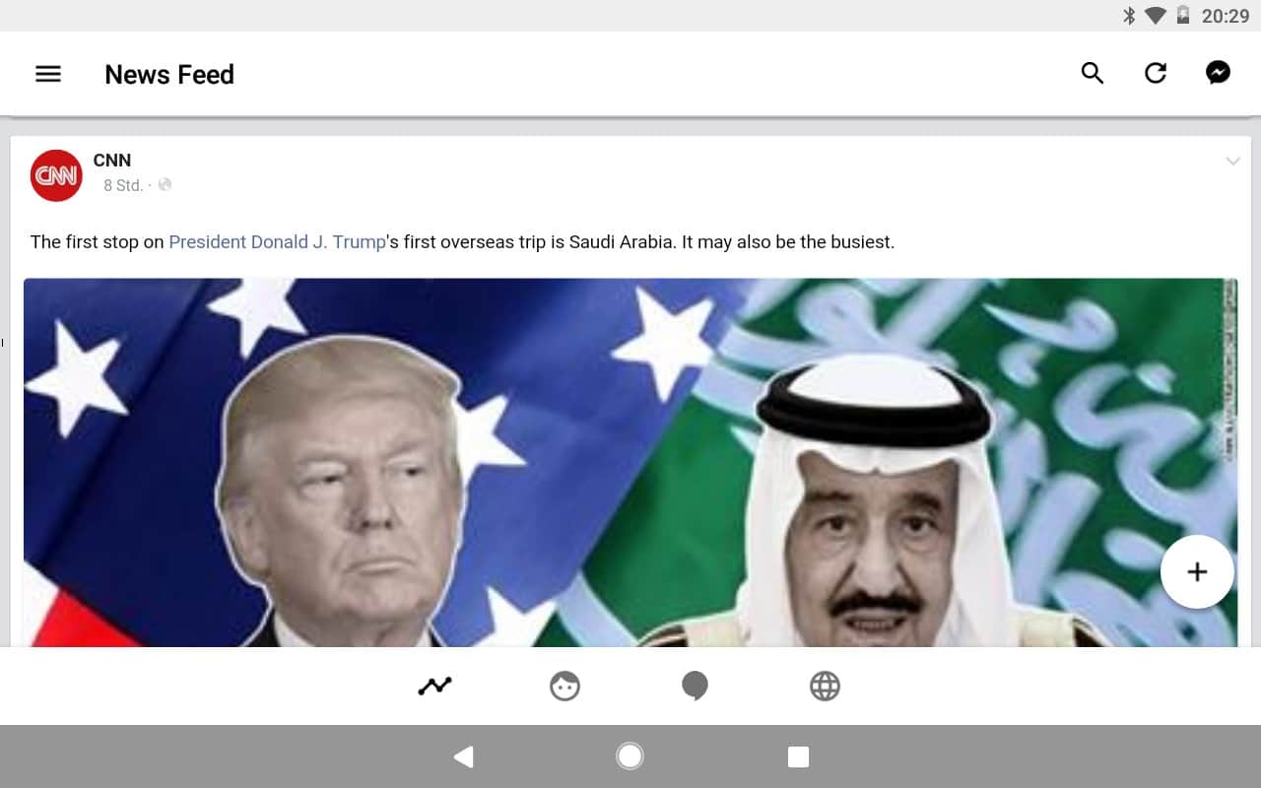Tap the Android back button

[463, 756]
